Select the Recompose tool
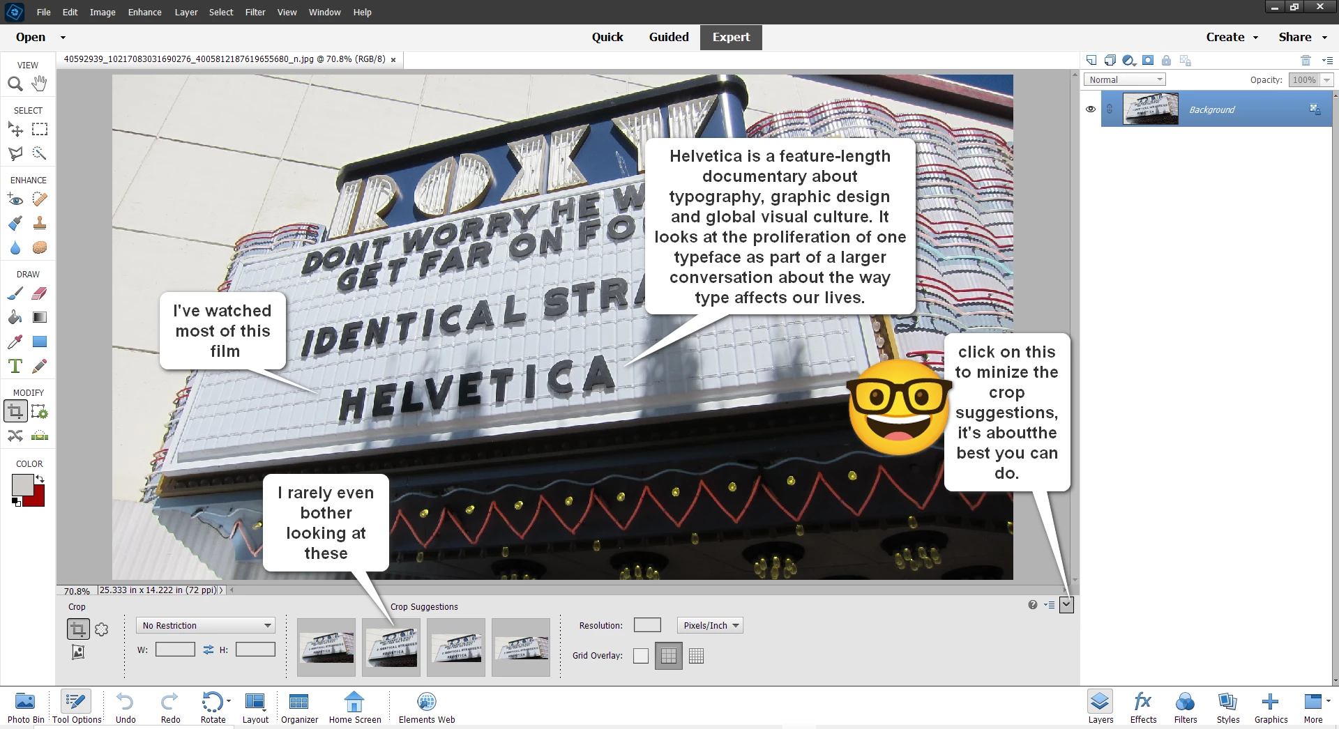 (x=40, y=412)
